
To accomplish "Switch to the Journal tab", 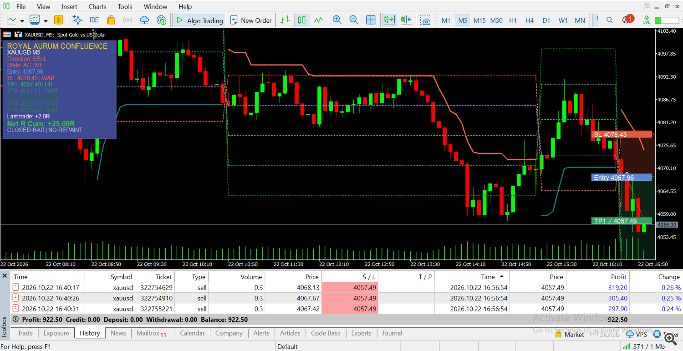I will (392, 333).
